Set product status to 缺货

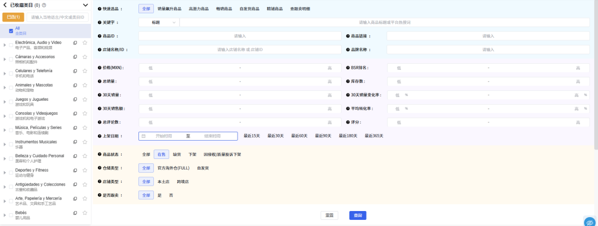click(x=177, y=155)
